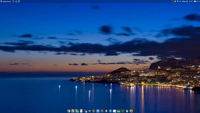Launch Google Chrome from the dock
200x113 pixels.
[69, 111]
